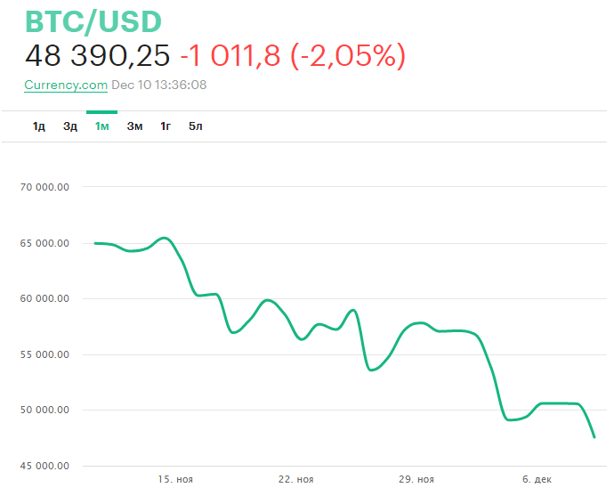The width and height of the screenshot is (614, 504).
Task: Click the 65 000.00 y-axis label
Action: click(x=50, y=243)
